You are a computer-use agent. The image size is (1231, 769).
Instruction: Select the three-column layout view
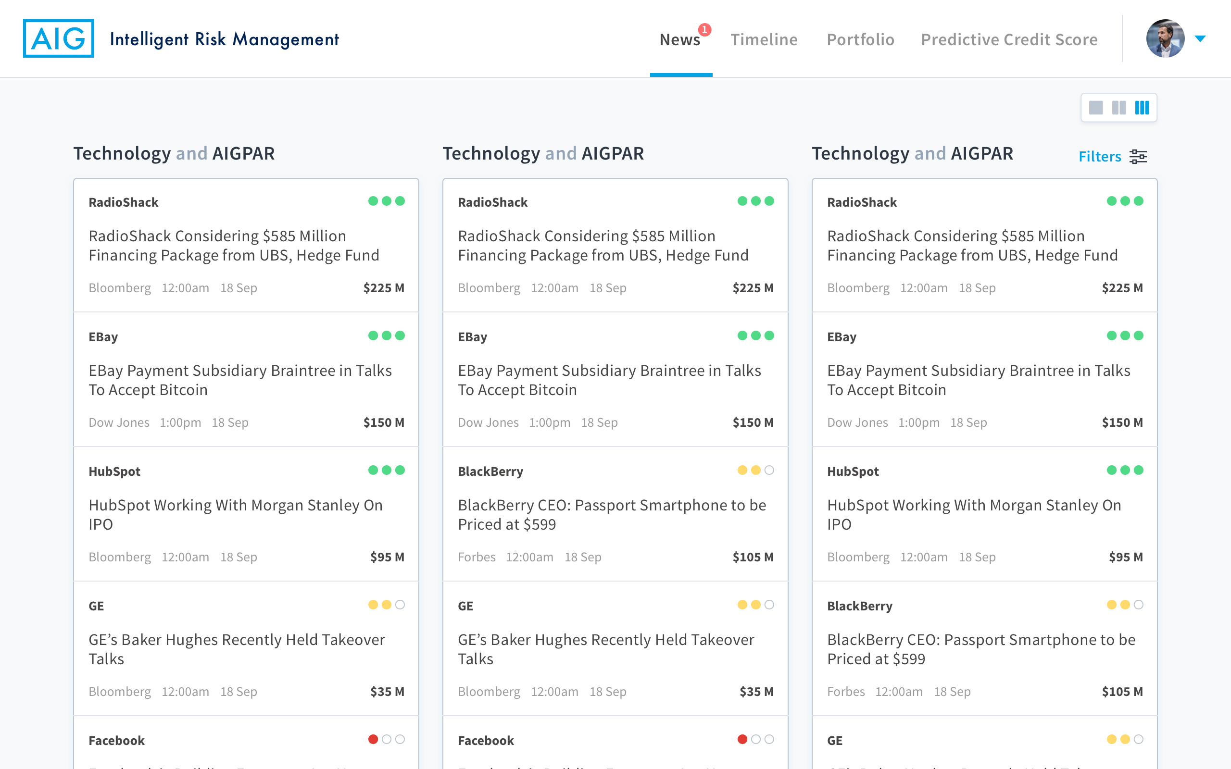pos(1142,108)
